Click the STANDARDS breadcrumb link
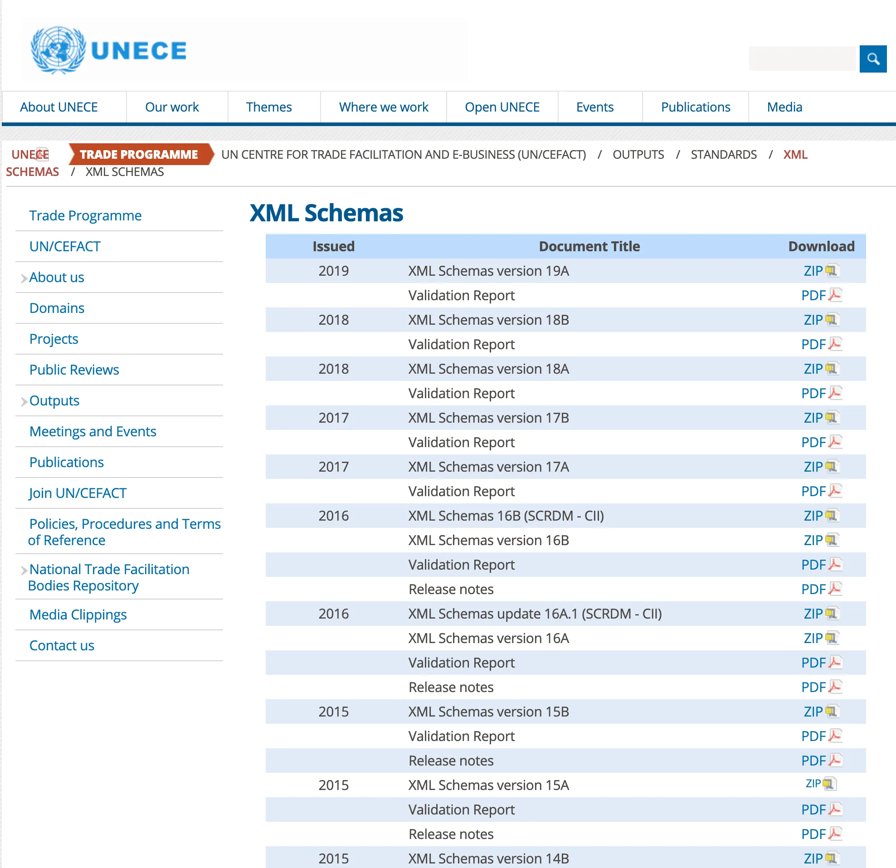The height and width of the screenshot is (868, 896). tap(723, 155)
